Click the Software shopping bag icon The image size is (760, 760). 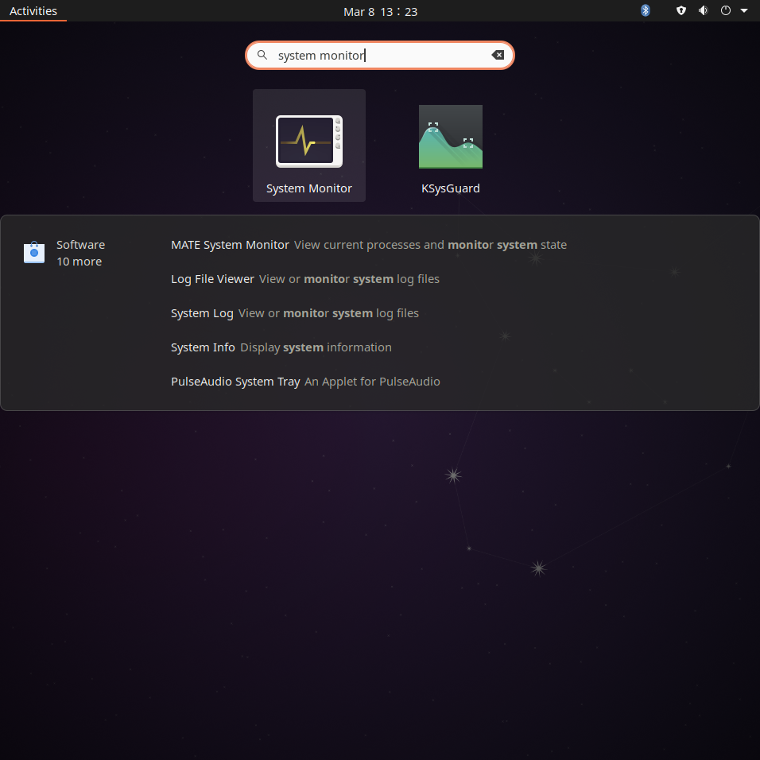[x=34, y=252]
